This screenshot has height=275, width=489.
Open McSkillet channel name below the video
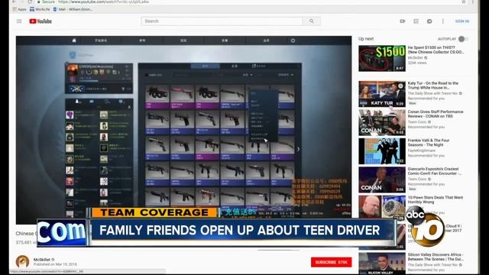pyautogui.click(x=42, y=260)
